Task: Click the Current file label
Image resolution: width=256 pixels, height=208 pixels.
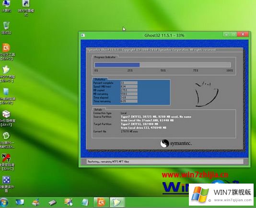Action: [100, 131]
